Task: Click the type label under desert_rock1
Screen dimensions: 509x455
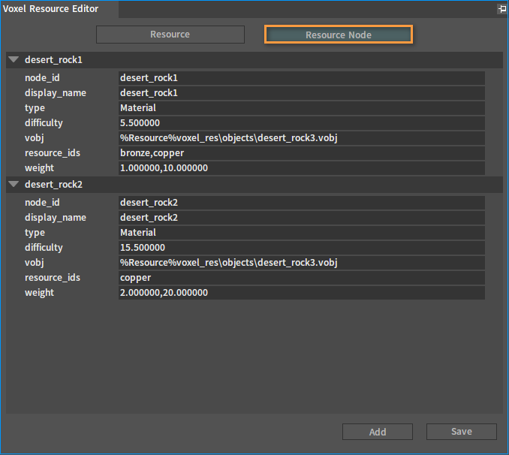Action: point(35,108)
